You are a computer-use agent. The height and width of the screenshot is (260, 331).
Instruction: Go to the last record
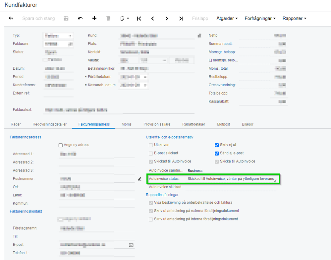pyautogui.click(x=181, y=19)
